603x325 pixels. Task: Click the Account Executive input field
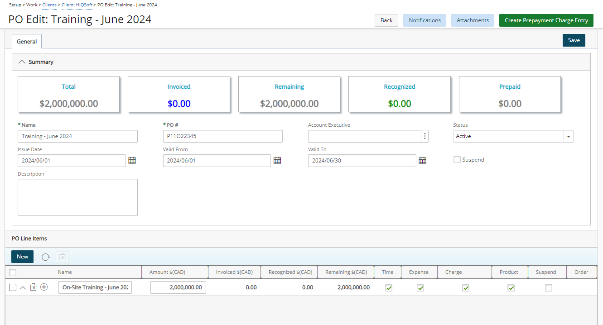pyautogui.click(x=364, y=136)
